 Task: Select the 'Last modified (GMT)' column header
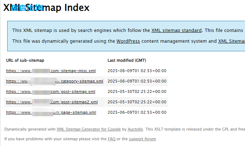127,60
